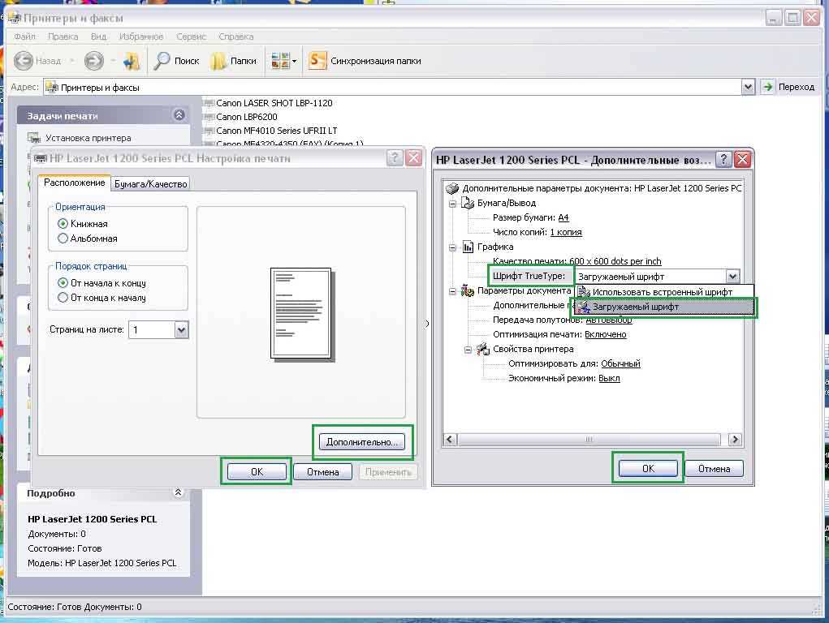Click the Выкл economy mode value
Image resolution: width=829 pixels, height=623 pixels.
point(609,378)
